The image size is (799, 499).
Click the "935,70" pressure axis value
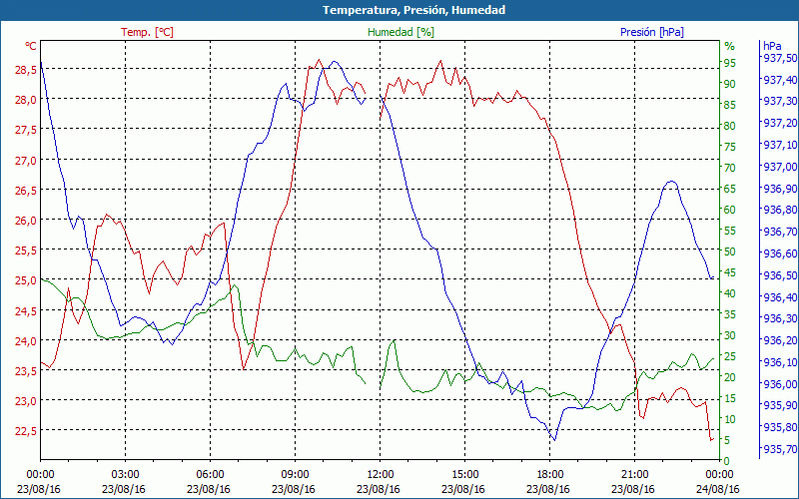pos(780,449)
